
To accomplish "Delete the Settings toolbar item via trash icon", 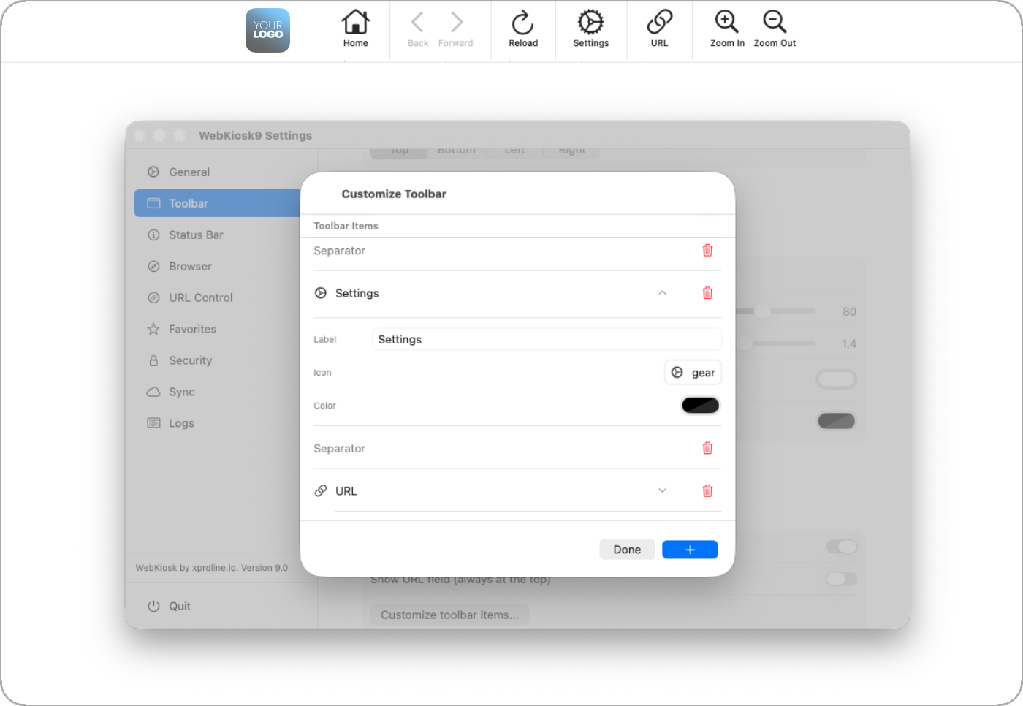I will pos(707,293).
